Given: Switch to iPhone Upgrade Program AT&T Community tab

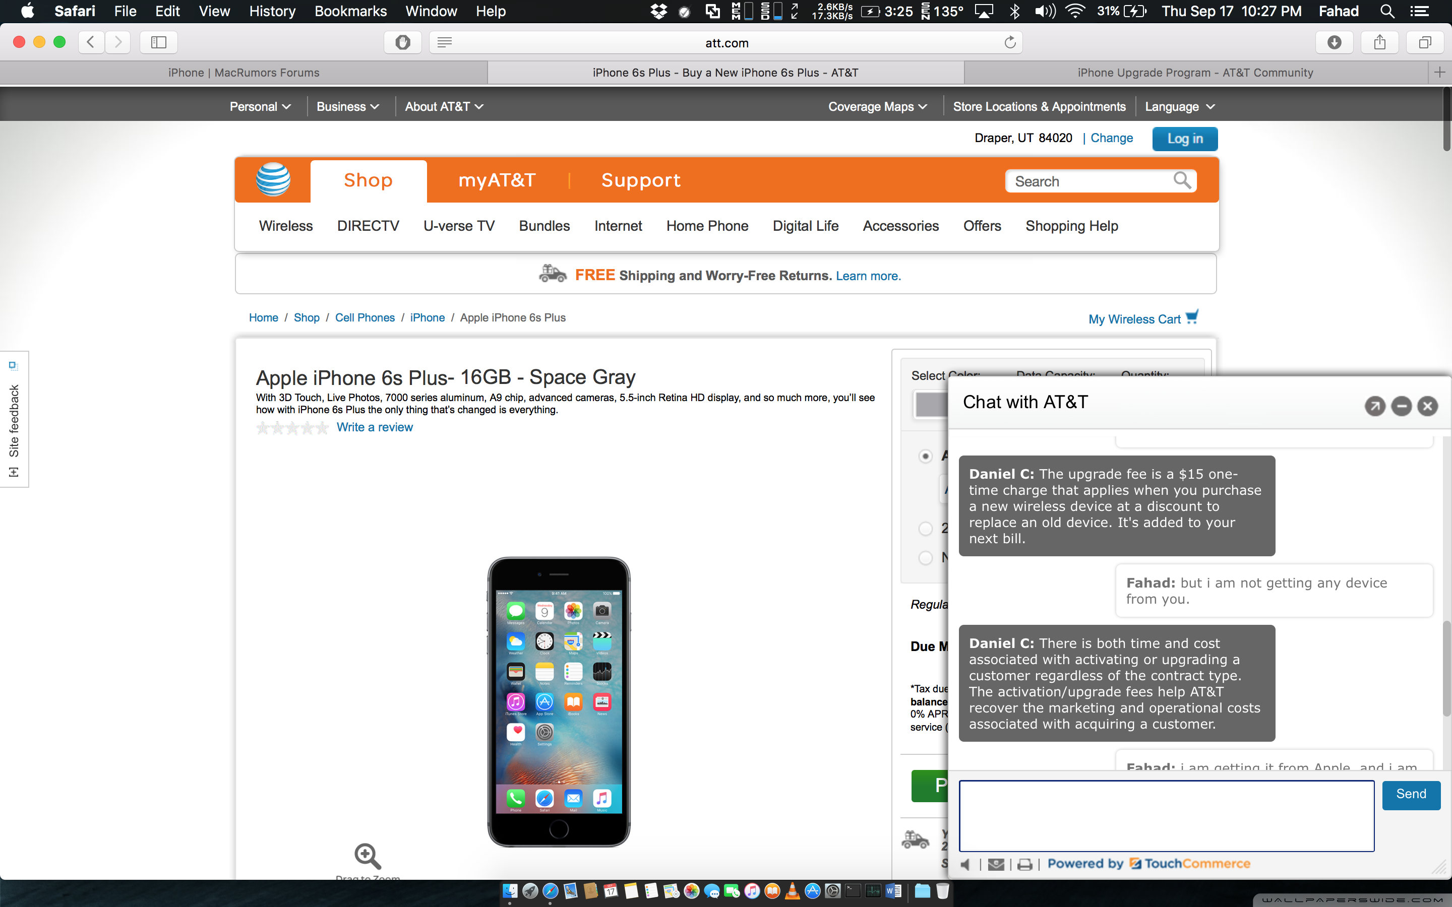Looking at the screenshot, I should click(1195, 73).
